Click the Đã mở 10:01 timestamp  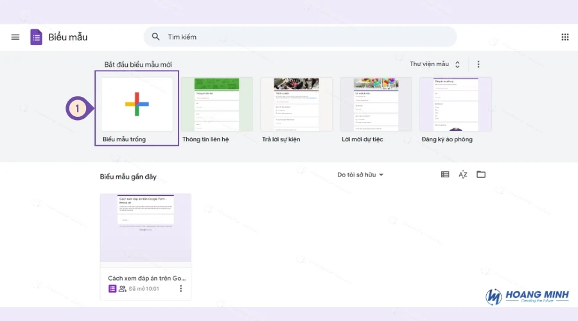144,288
